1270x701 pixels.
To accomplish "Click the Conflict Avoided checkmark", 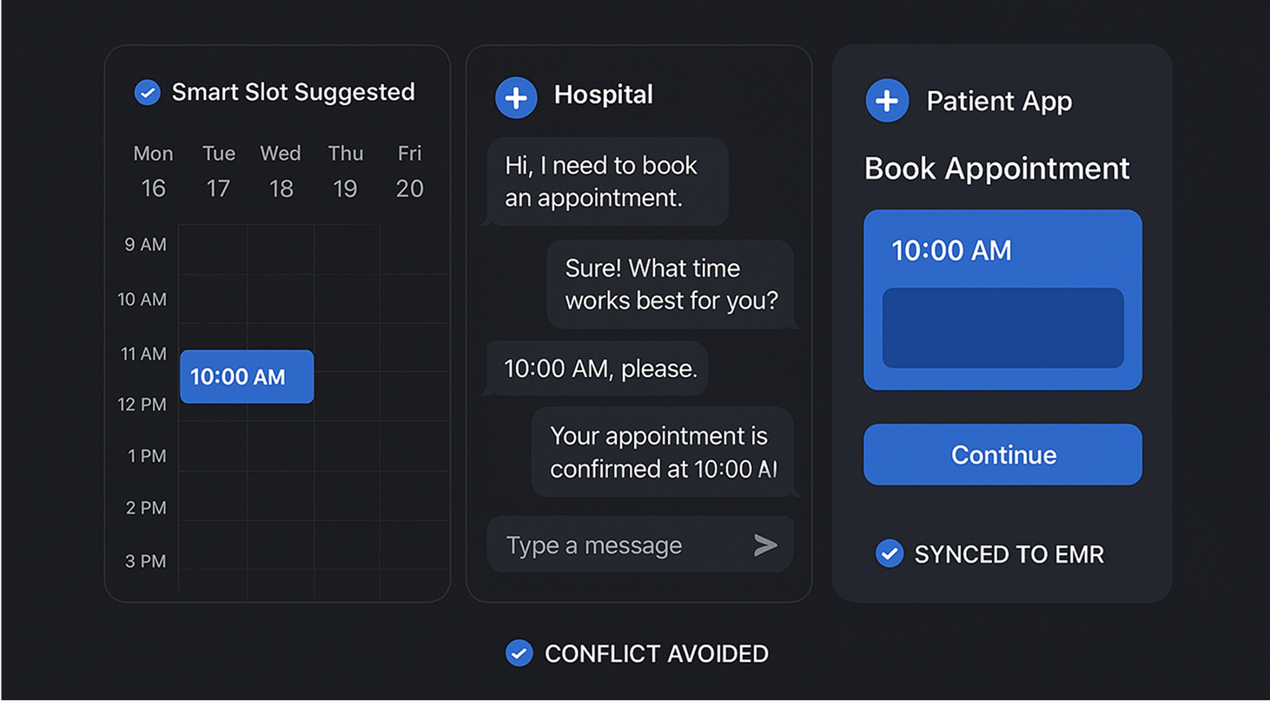I will 519,653.
